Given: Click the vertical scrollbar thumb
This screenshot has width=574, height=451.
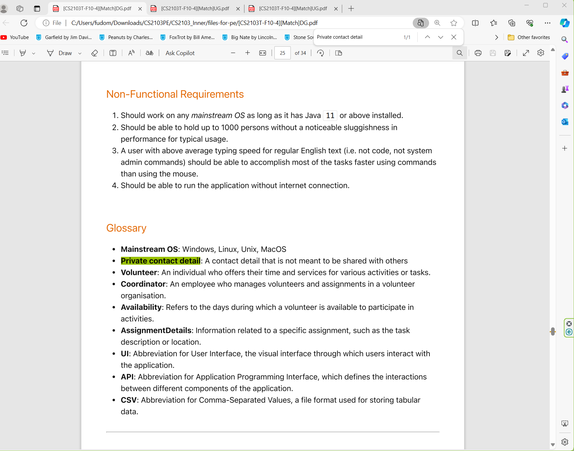Looking at the screenshot, I should point(553,332).
